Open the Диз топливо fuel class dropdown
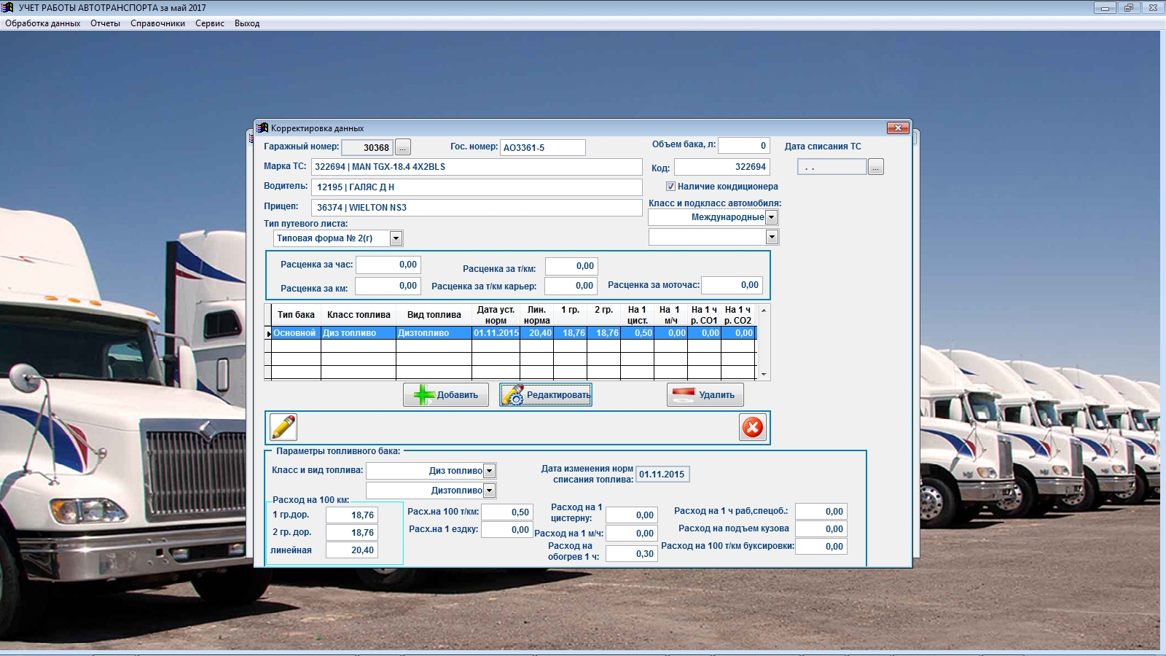Viewport: 1166px width, 656px height. [x=490, y=471]
